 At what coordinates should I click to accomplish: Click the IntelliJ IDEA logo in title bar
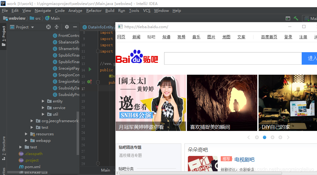(x=3, y=3)
